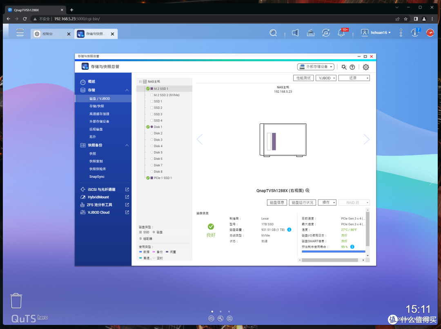This screenshot has height=329, width=441.
Task: Open 快照保险库 sidebar item
Action: [98, 169]
